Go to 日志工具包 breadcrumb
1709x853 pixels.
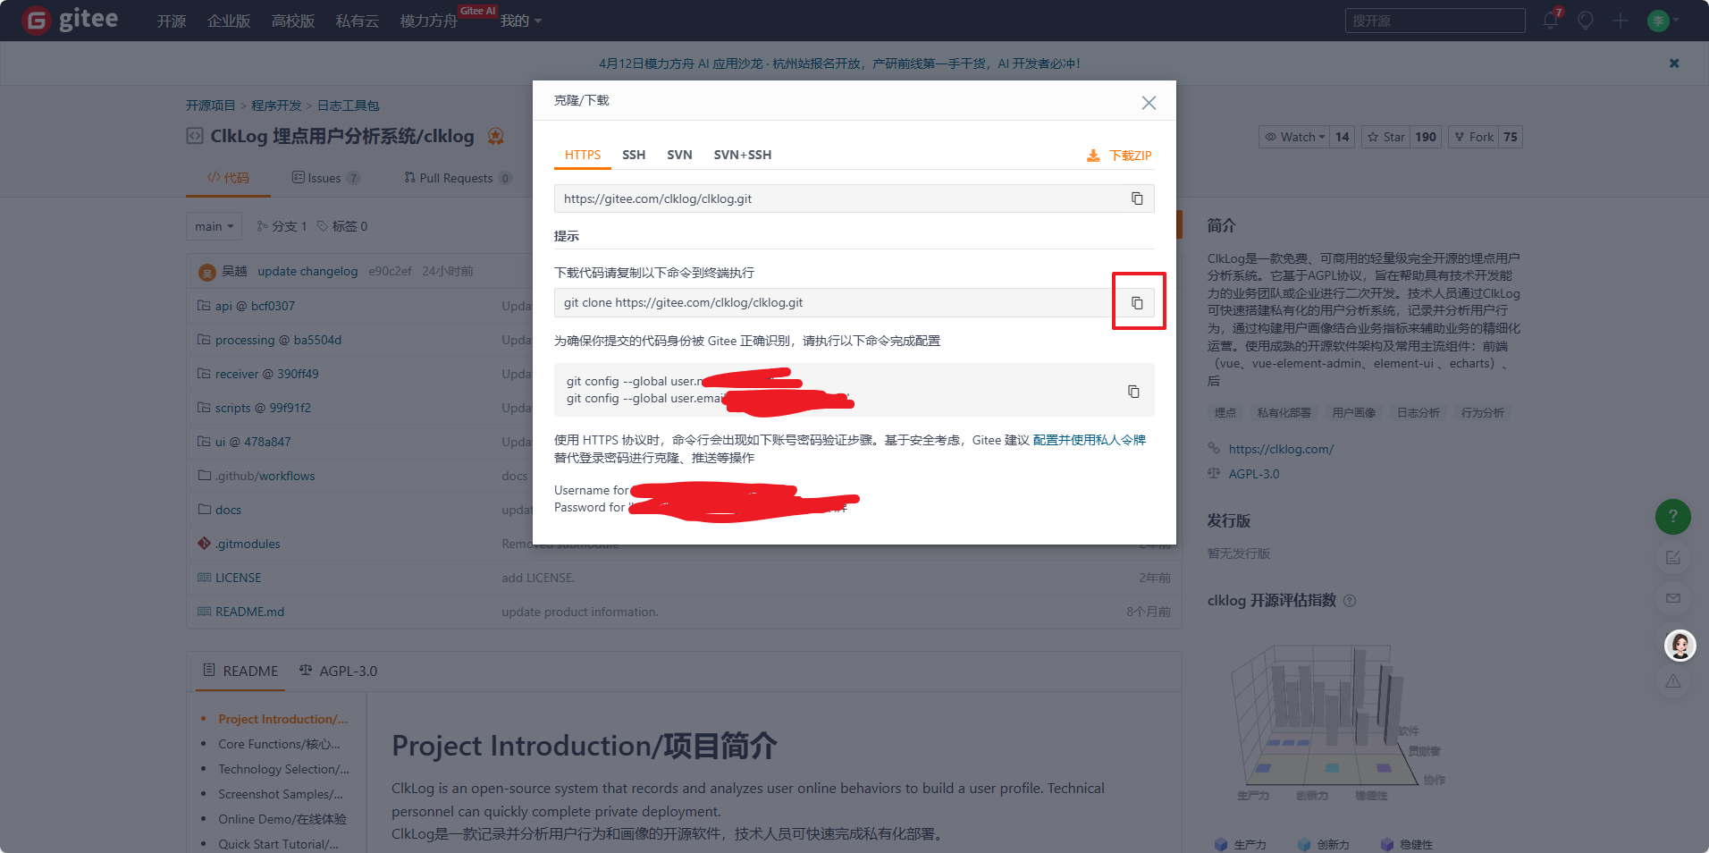click(348, 106)
